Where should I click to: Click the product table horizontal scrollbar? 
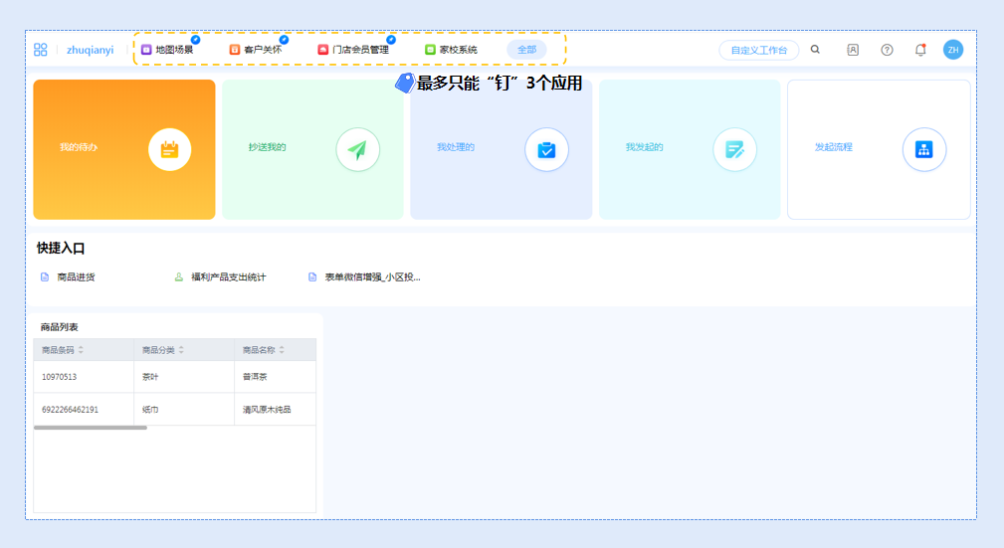click(91, 428)
